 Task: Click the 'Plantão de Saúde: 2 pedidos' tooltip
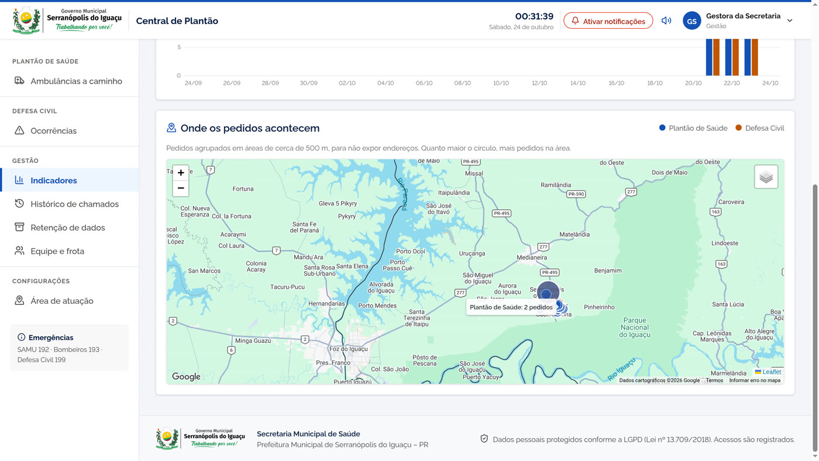(x=511, y=307)
